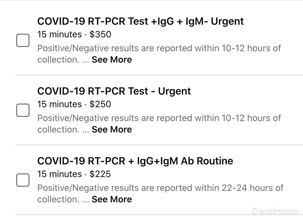Click the "COVID-19 RT-PCR Test +IgG + IgM- Urgent" title
Viewport: 303px width, 218px height.
tap(140, 21)
